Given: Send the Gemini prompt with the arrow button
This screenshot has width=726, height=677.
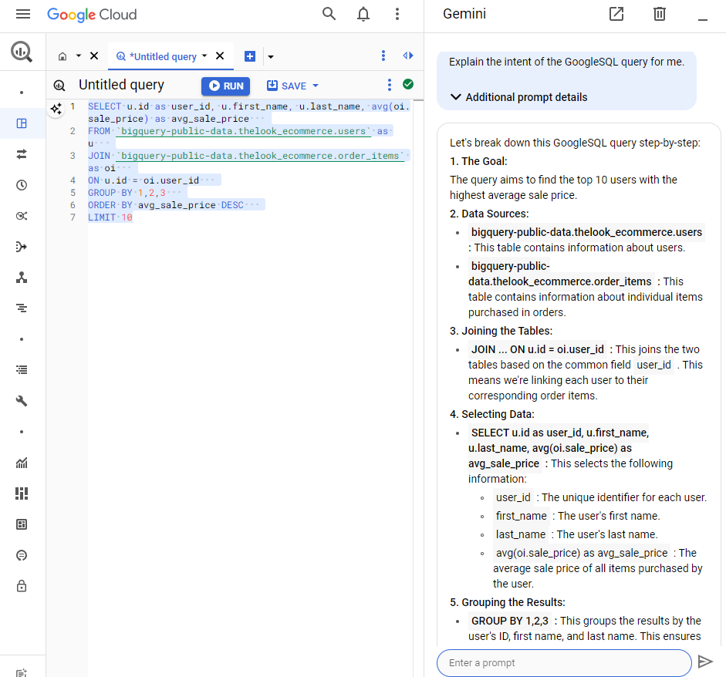Looking at the screenshot, I should (705, 662).
